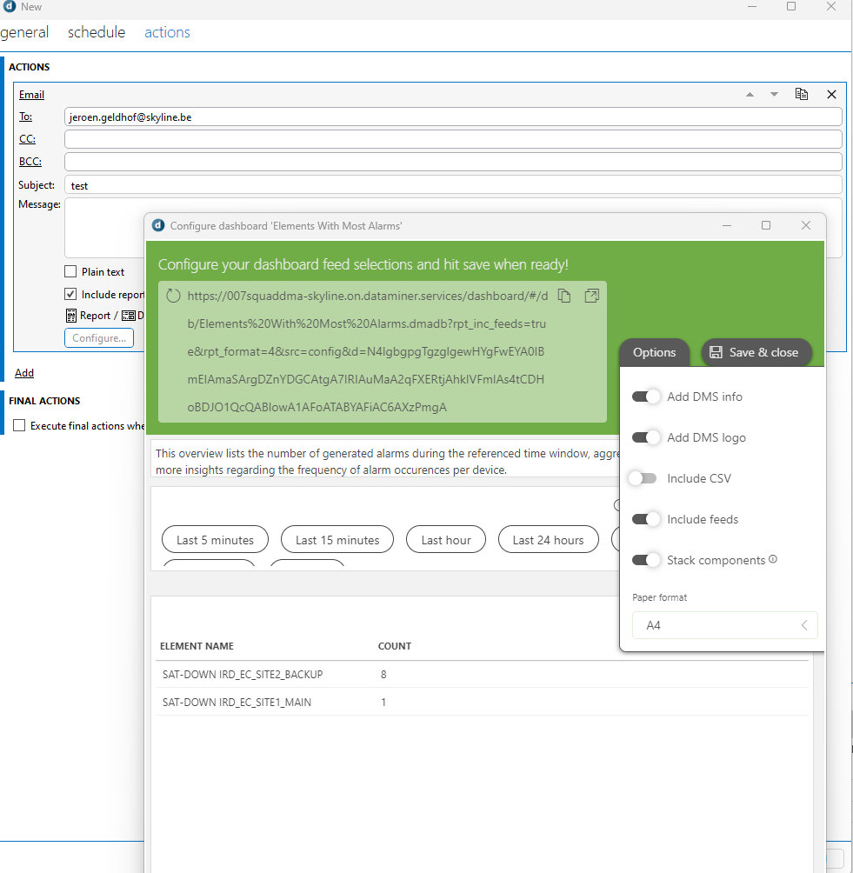This screenshot has width=853, height=873.
Task: Click the Add action link
Action: coord(24,372)
